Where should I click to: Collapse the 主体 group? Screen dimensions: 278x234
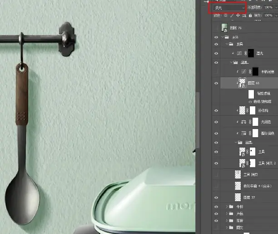coord(223,37)
